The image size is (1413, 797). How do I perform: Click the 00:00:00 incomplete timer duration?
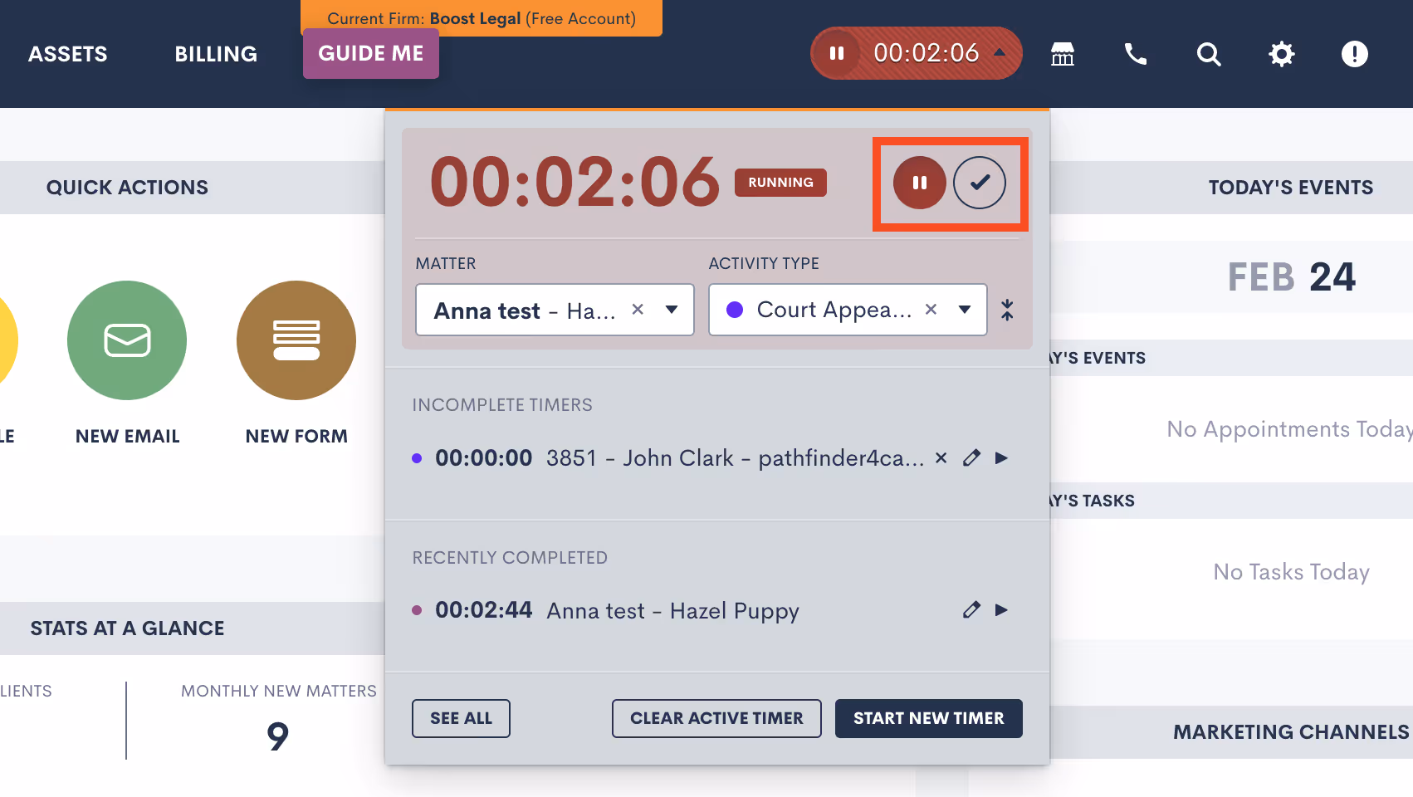[x=484, y=457]
